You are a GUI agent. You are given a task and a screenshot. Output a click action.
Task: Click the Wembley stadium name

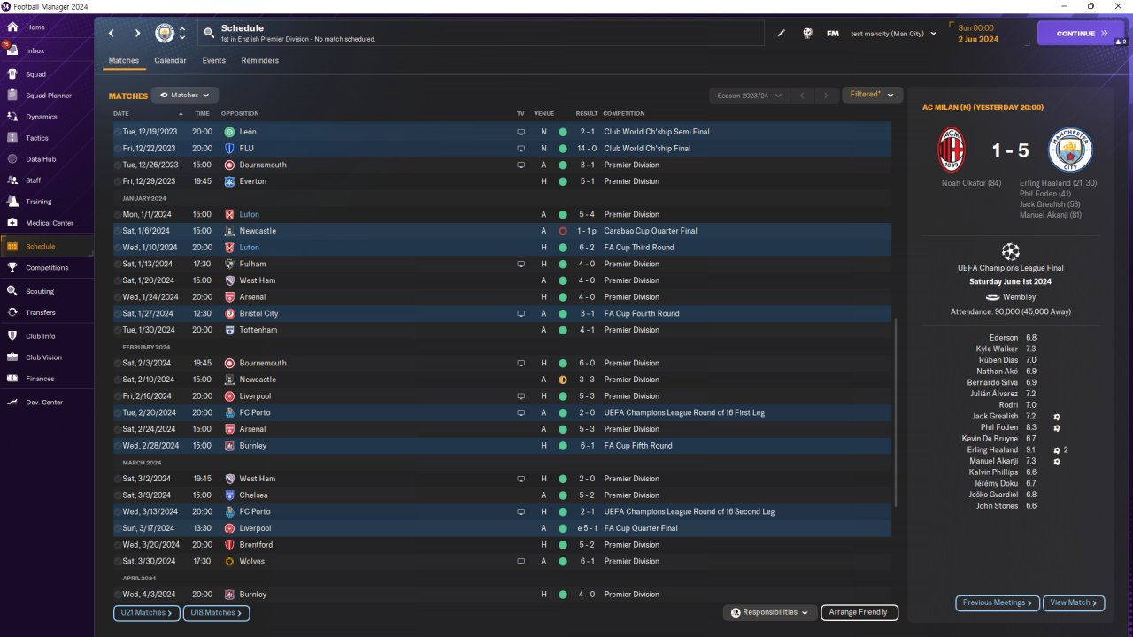point(1019,297)
